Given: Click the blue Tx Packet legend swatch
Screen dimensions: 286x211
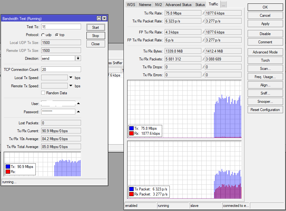Looking at the screenshot, I should [x=131, y=189].
